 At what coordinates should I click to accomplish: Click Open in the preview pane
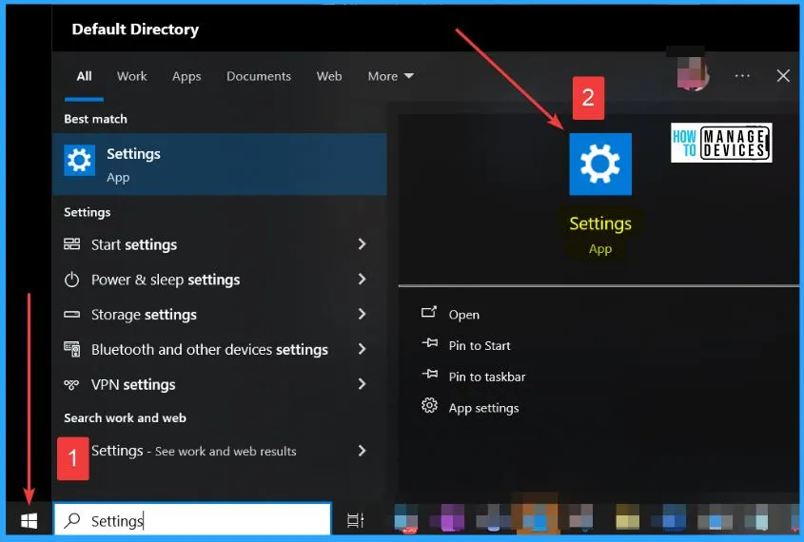coord(464,315)
